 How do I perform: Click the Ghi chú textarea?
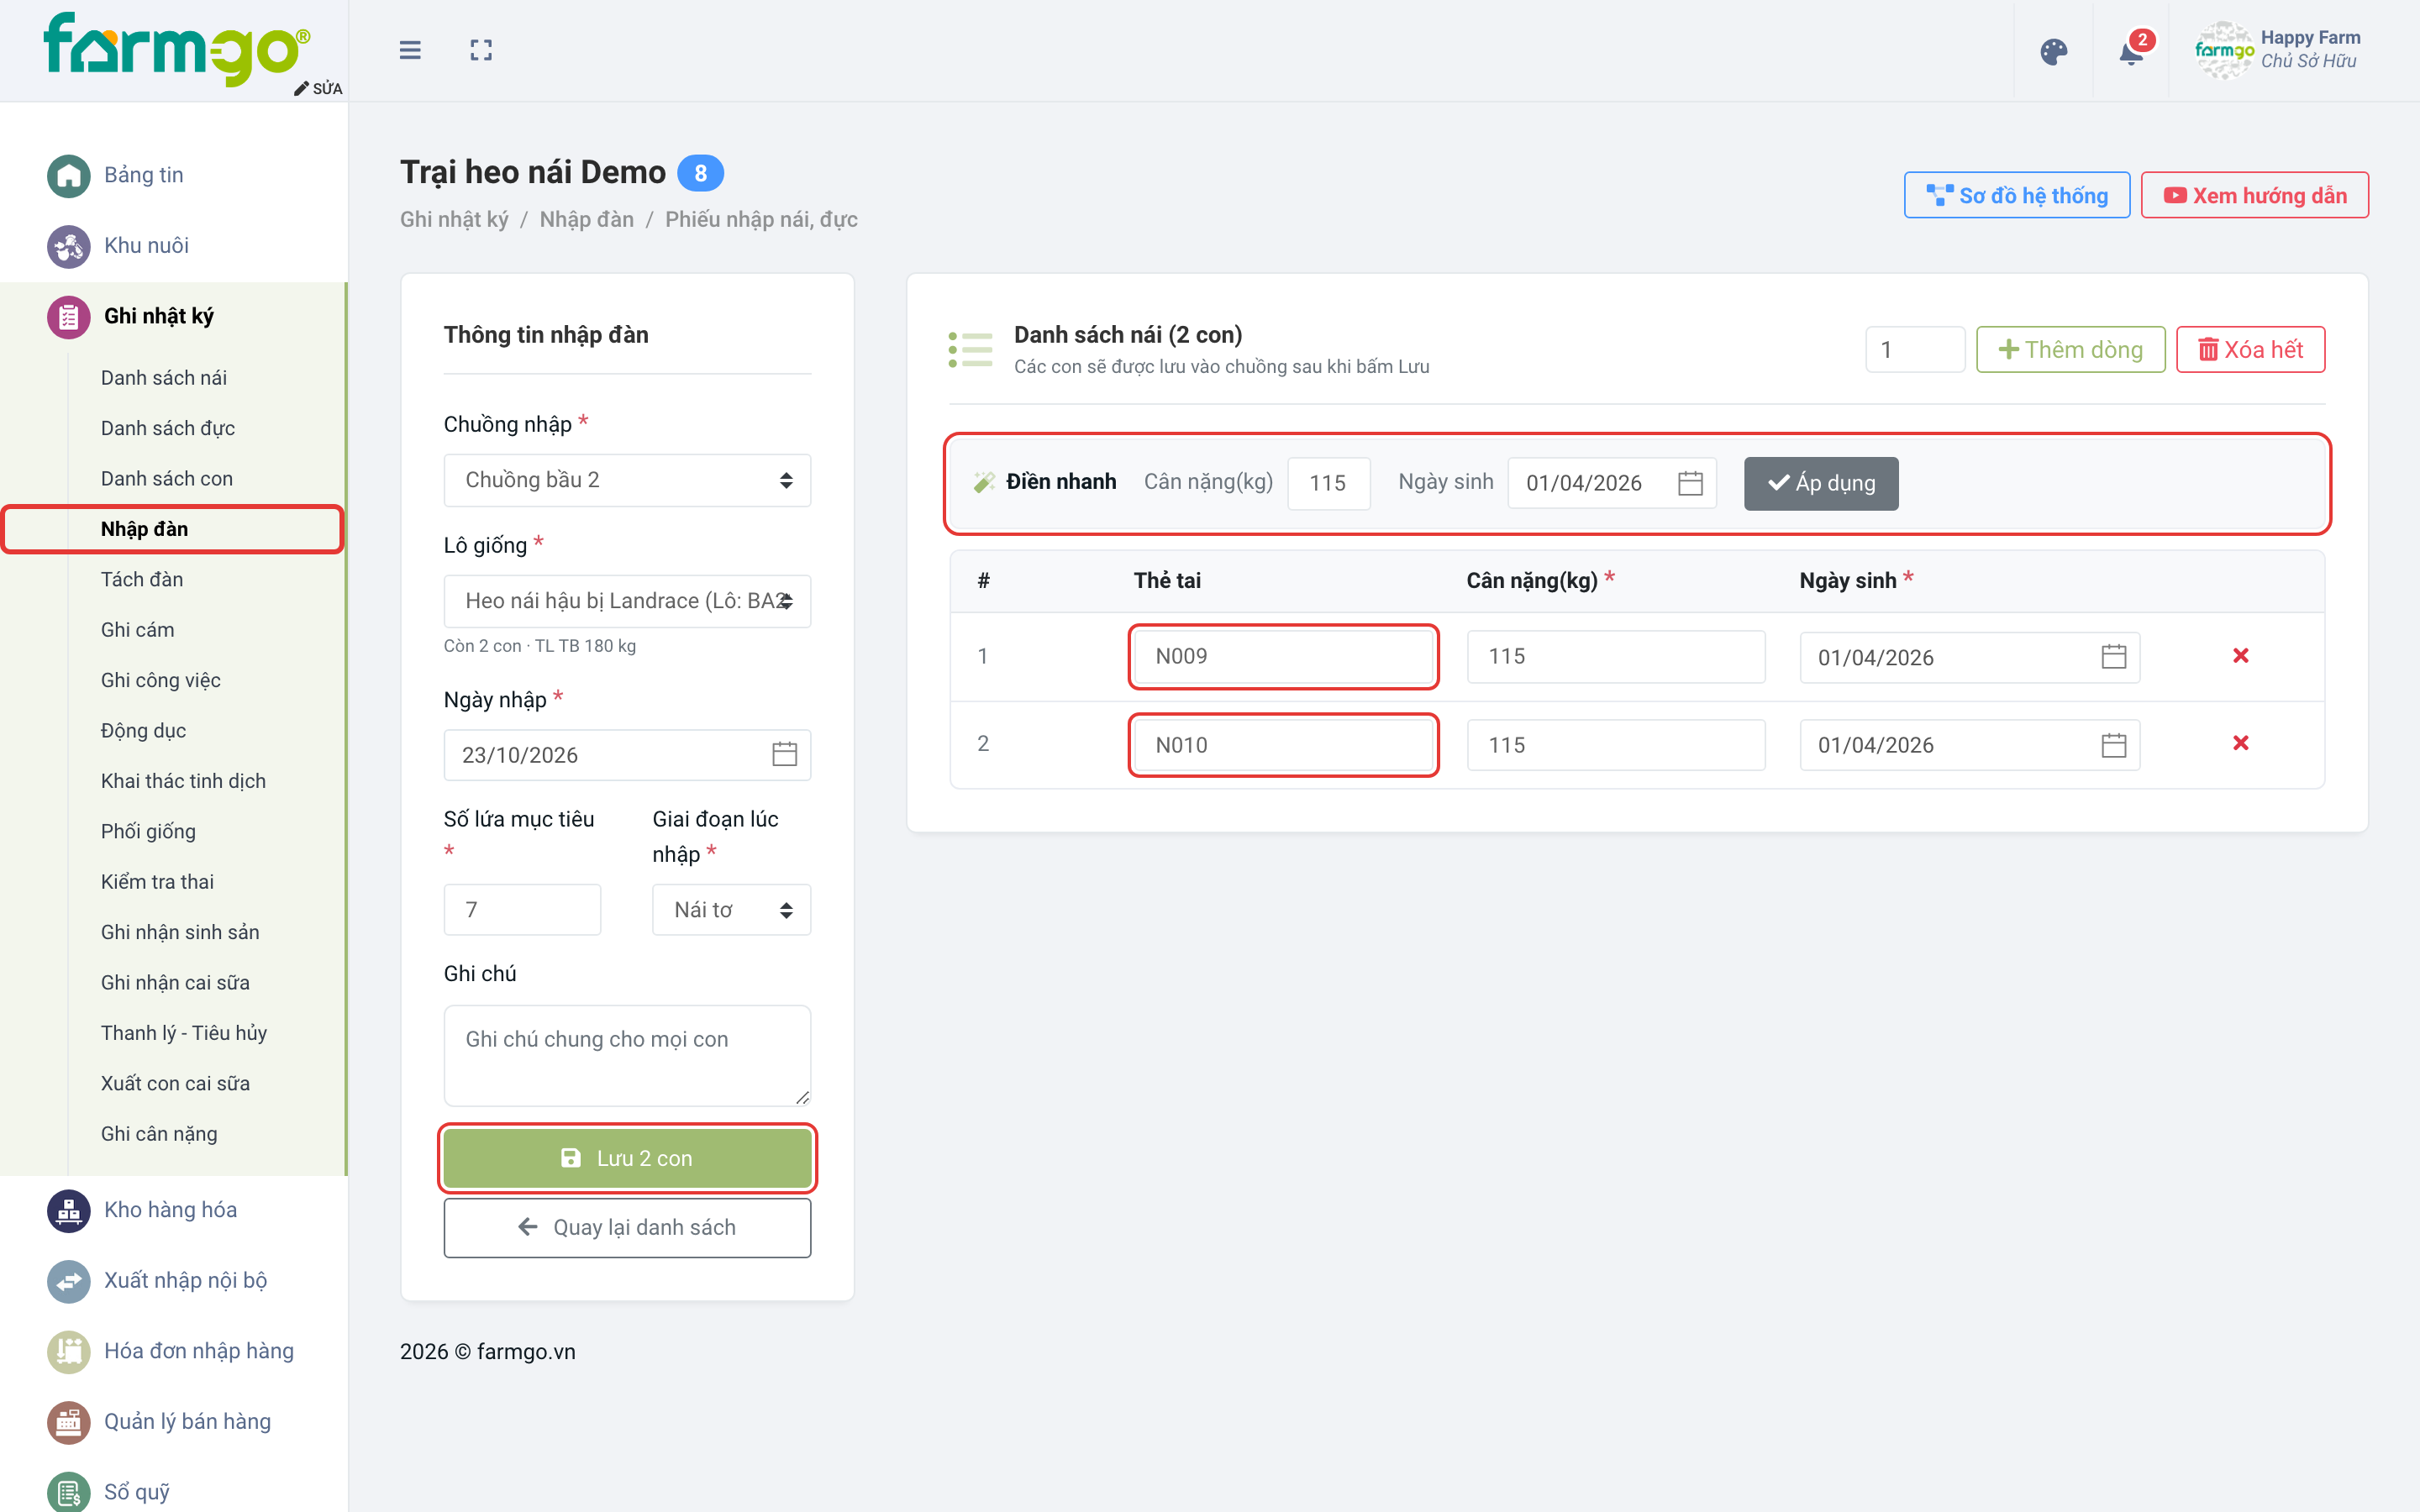[x=627, y=1055]
